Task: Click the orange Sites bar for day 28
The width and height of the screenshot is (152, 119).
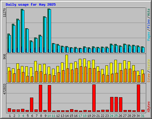Action: tap(130, 76)
